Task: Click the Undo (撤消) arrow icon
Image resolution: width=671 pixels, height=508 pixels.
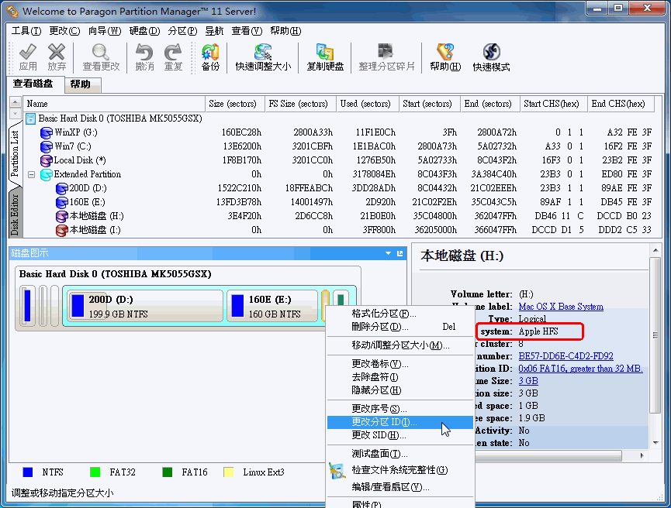Action: 144,52
